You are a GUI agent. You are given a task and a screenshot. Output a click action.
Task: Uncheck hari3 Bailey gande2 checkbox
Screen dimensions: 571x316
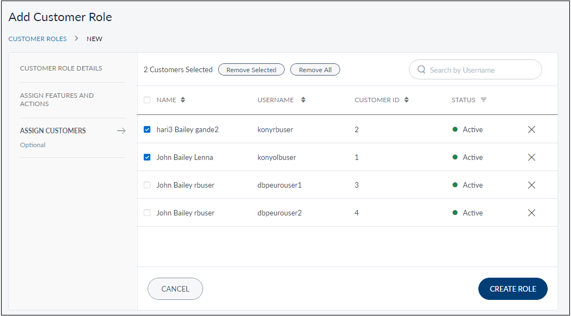(x=147, y=129)
